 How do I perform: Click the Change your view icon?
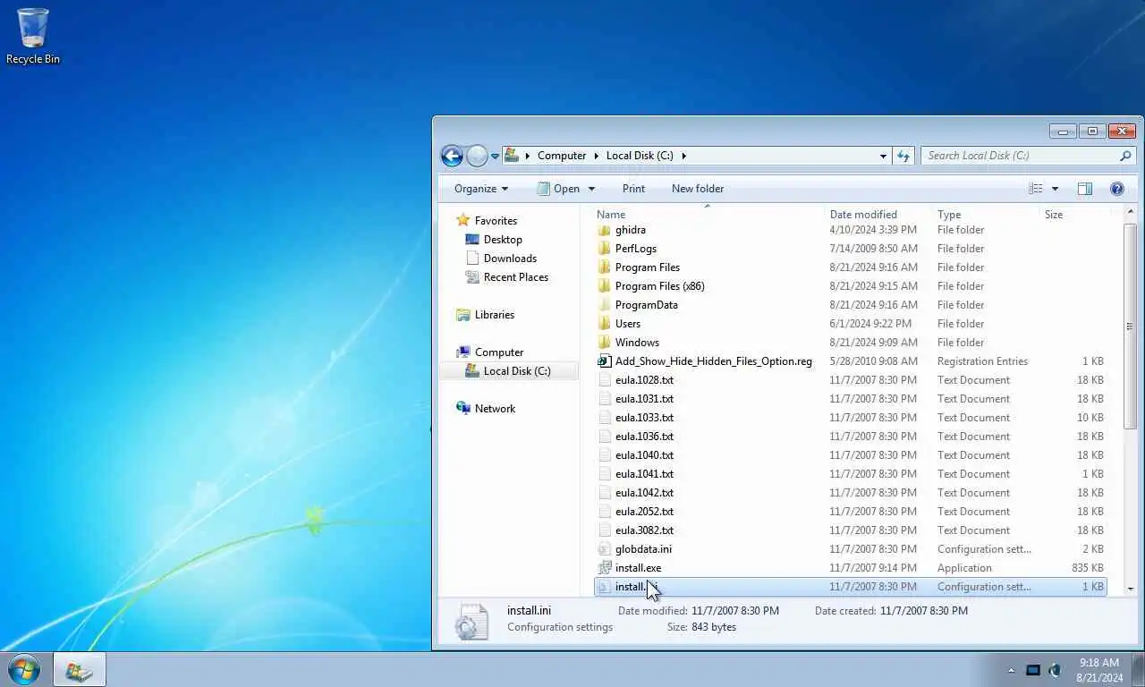click(1036, 189)
